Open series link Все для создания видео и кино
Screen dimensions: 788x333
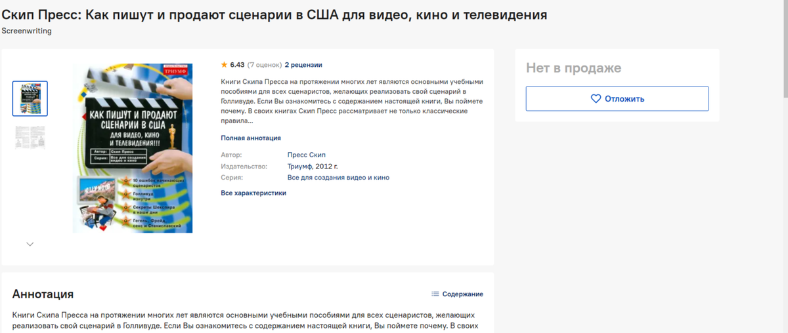339,178
